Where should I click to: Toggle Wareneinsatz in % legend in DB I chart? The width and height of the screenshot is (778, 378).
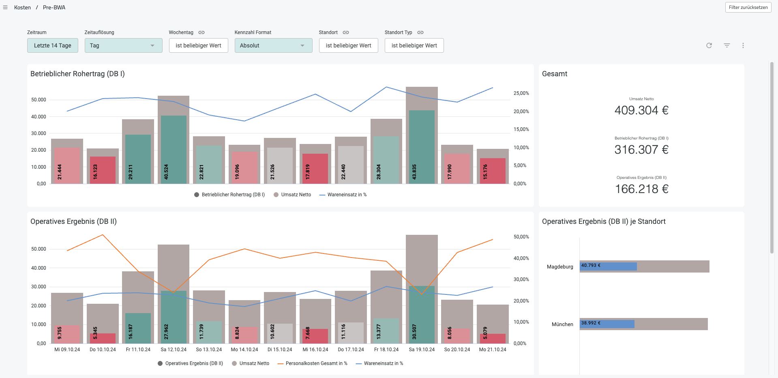[x=343, y=195]
